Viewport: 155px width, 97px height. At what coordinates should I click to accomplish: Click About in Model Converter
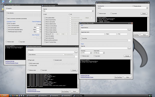(74, 91)
